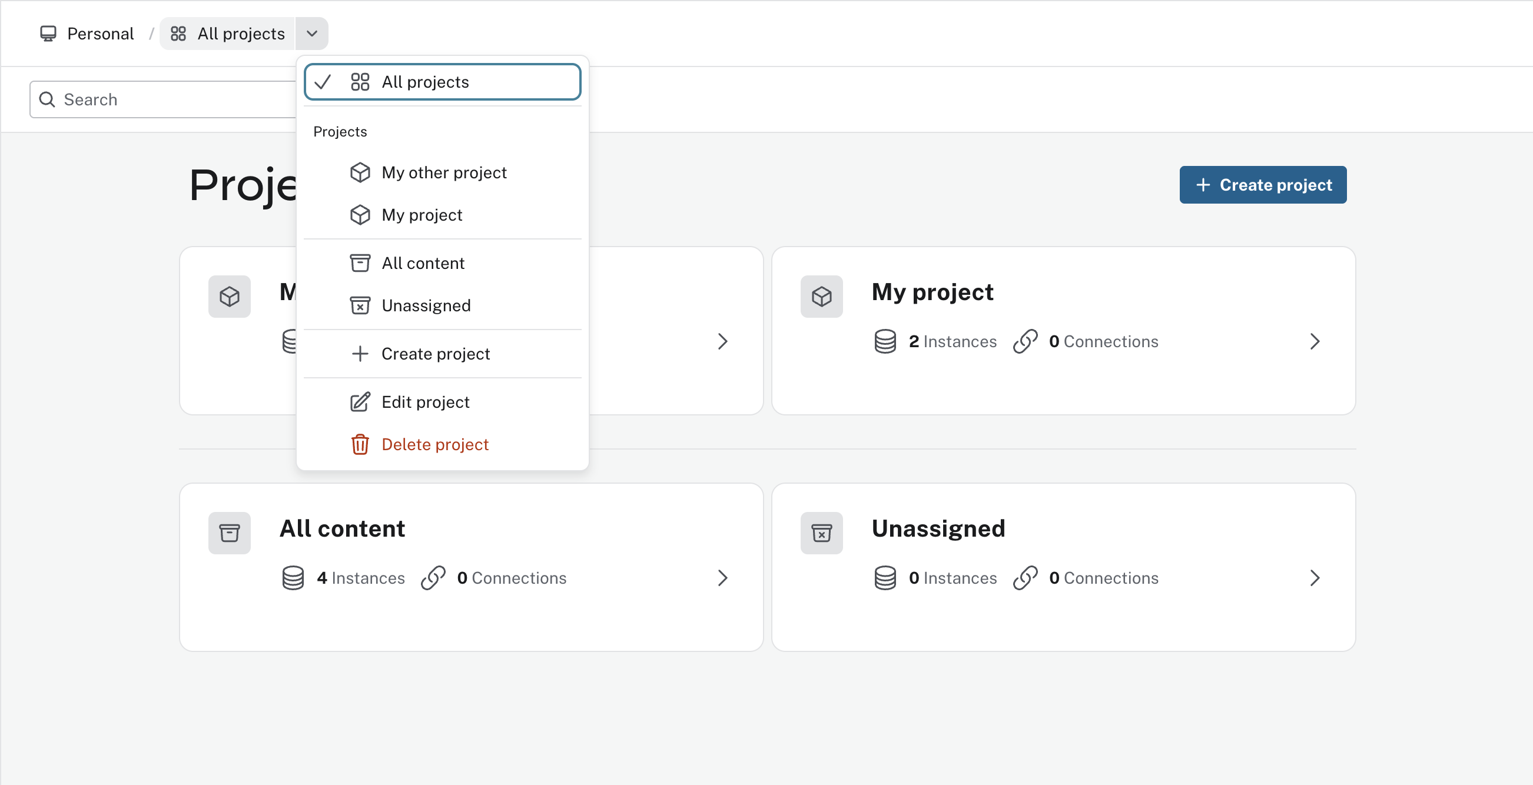The width and height of the screenshot is (1533, 785).
Task: Click Create project in the dropdown menu
Action: [442, 354]
